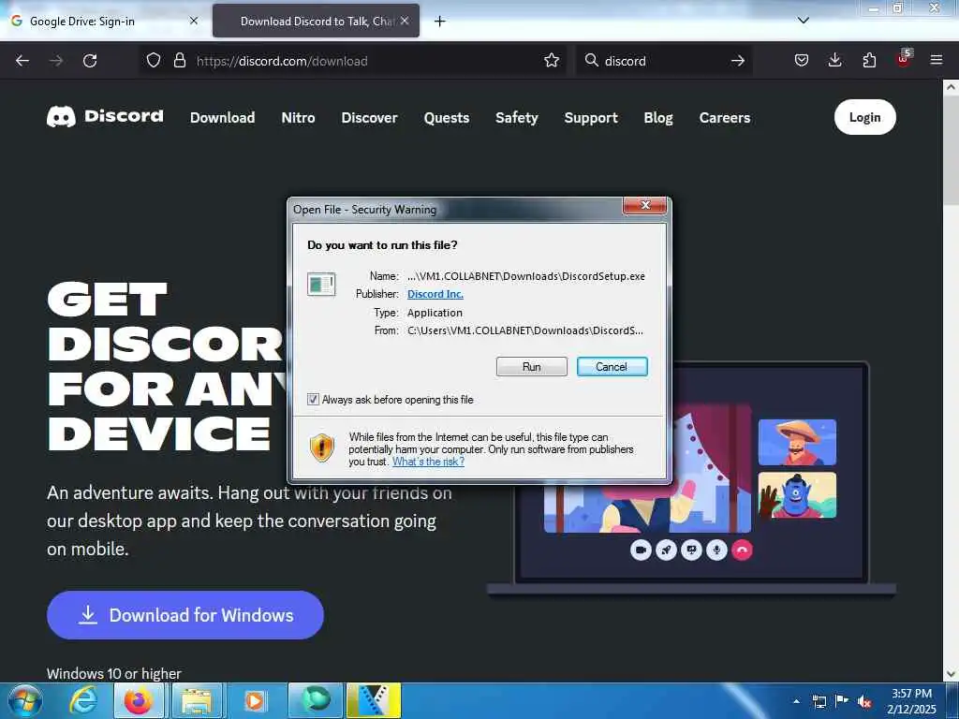
Task: Open the green bird taskbar app
Action: click(x=315, y=700)
